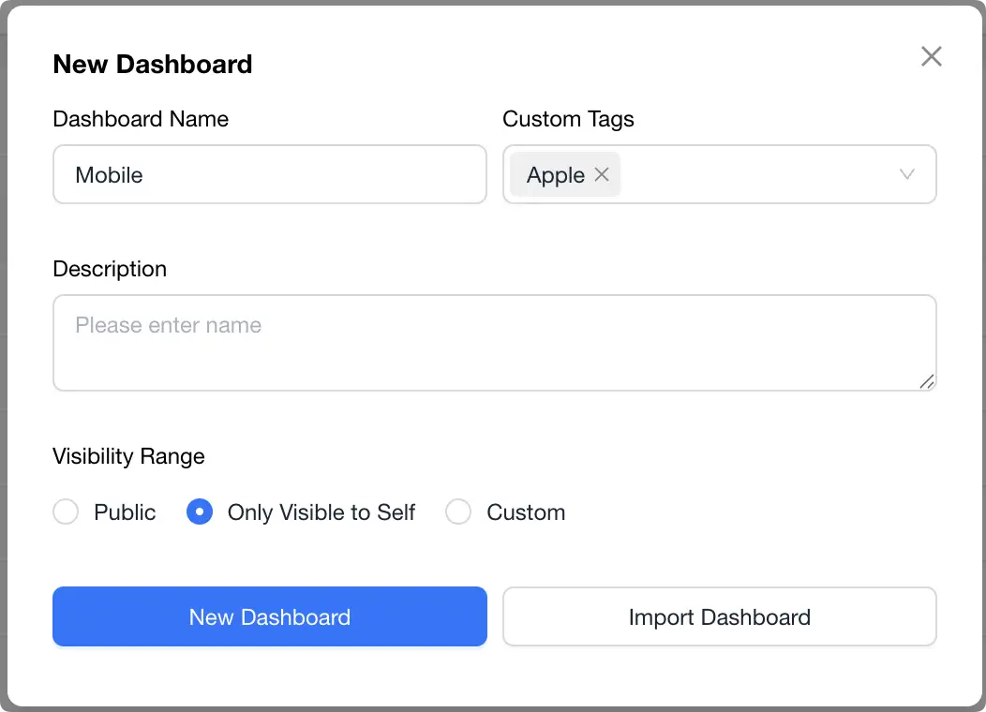This screenshot has width=986, height=712.
Task: Click the Dashboard Name input field
Action: pyautogui.click(x=269, y=174)
